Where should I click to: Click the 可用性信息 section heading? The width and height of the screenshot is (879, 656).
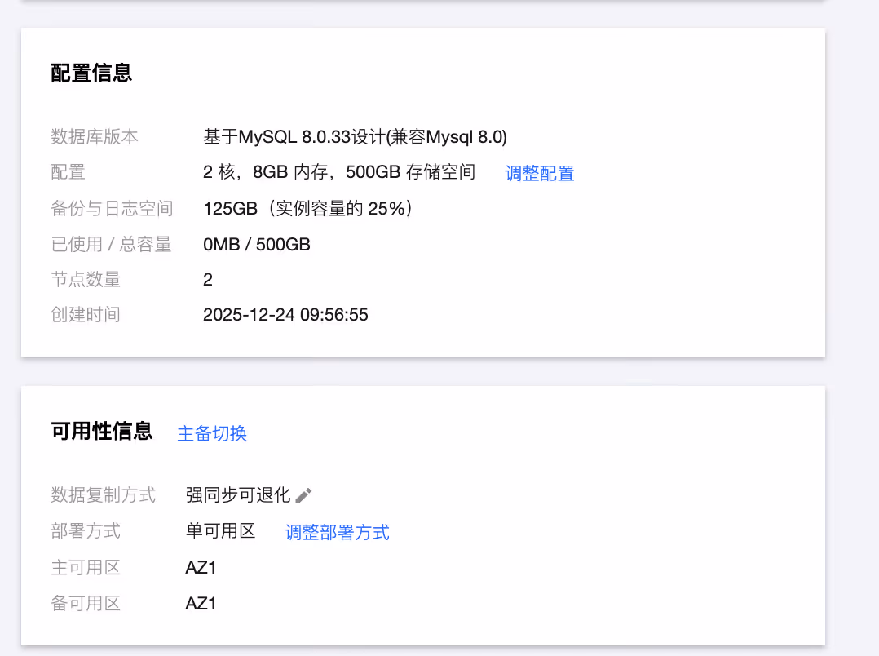101,431
